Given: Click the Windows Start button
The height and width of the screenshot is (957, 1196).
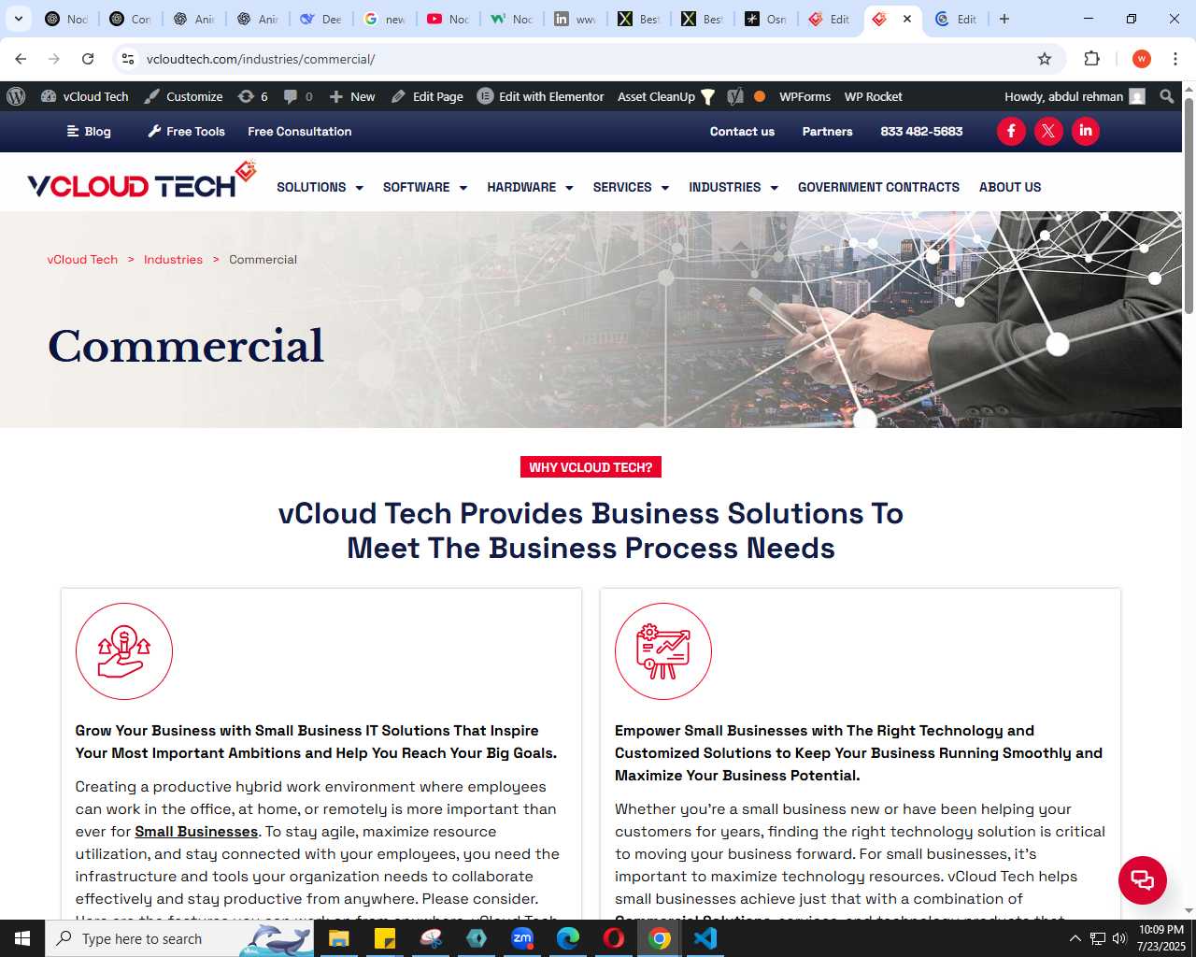Looking at the screenshot, I should 22,938.
